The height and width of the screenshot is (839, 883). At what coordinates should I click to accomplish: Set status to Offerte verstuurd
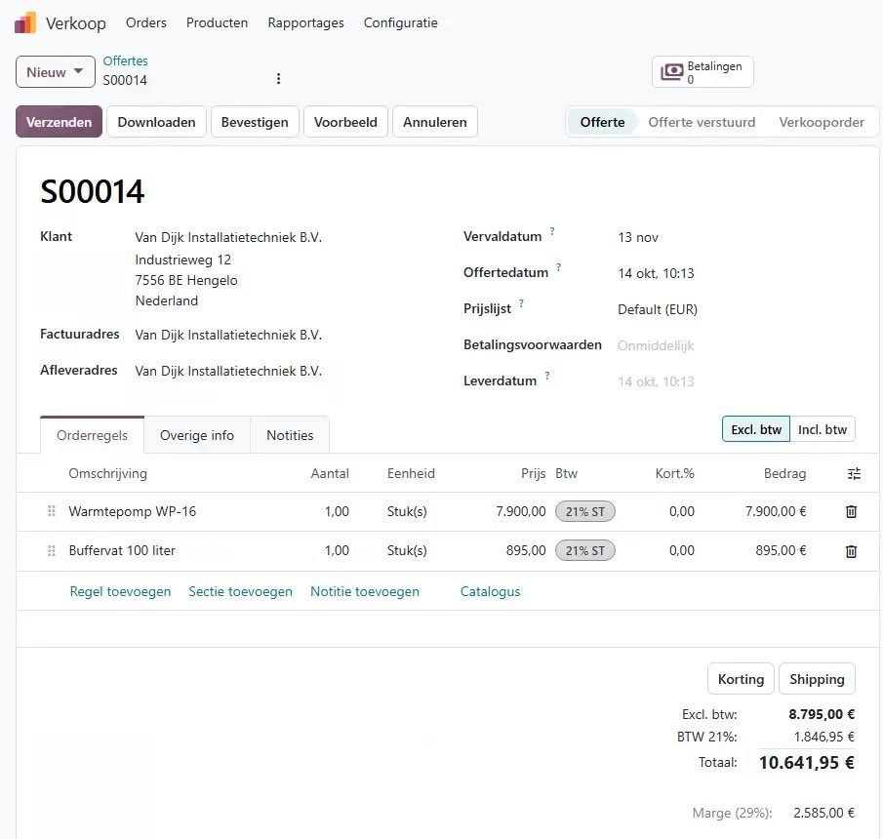pyautogui.click(x=702, y=122)
